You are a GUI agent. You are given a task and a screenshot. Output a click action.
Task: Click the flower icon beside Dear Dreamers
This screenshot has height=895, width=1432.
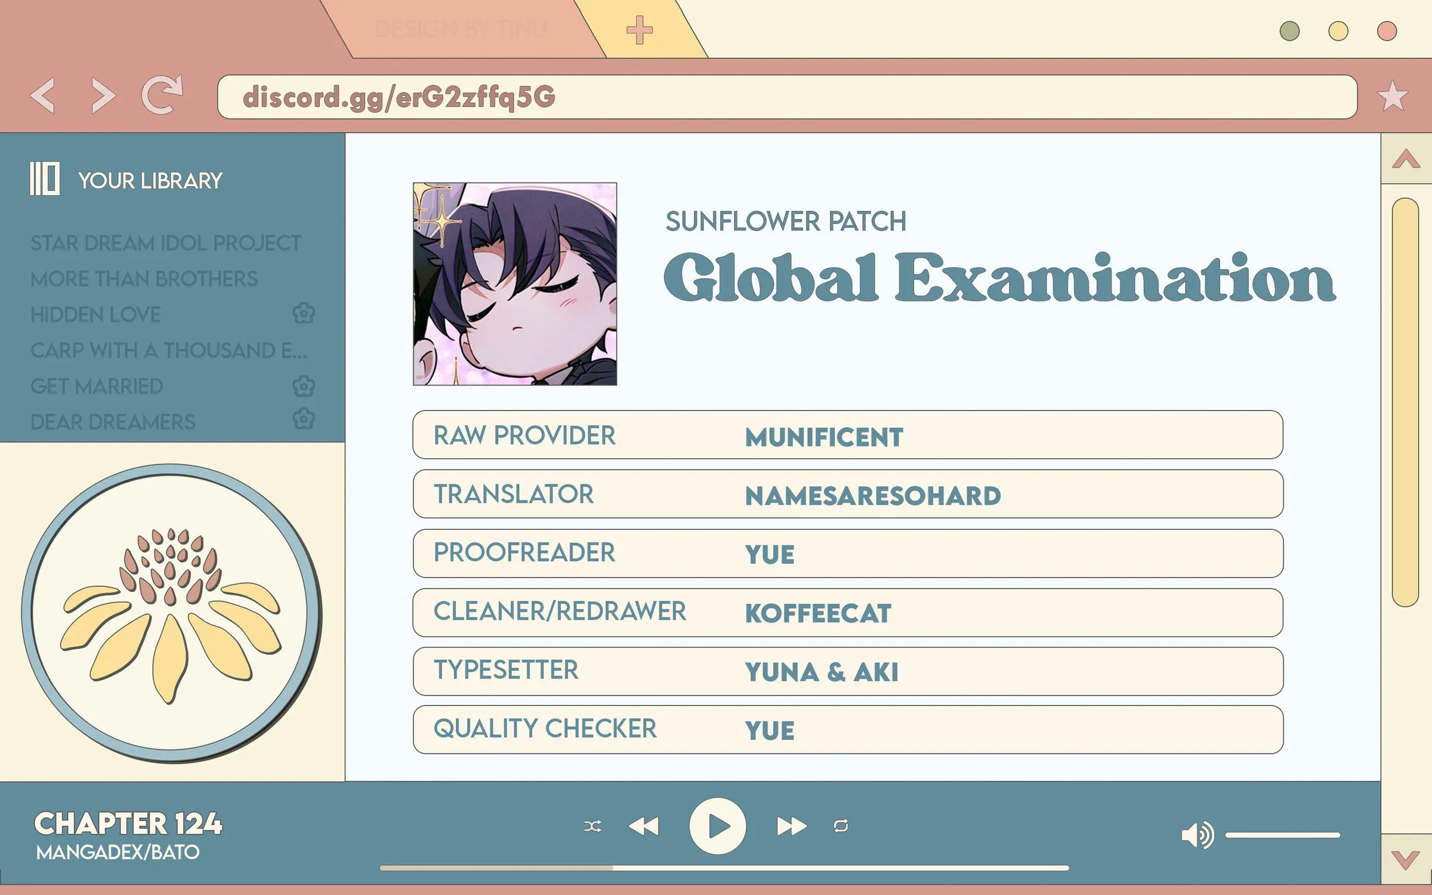(x=304, y=419)
